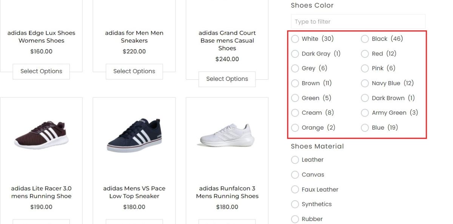Viewport: 453px width, 224px height.
Task: Click the Type to filter field
Action: [x=358, y=22]
